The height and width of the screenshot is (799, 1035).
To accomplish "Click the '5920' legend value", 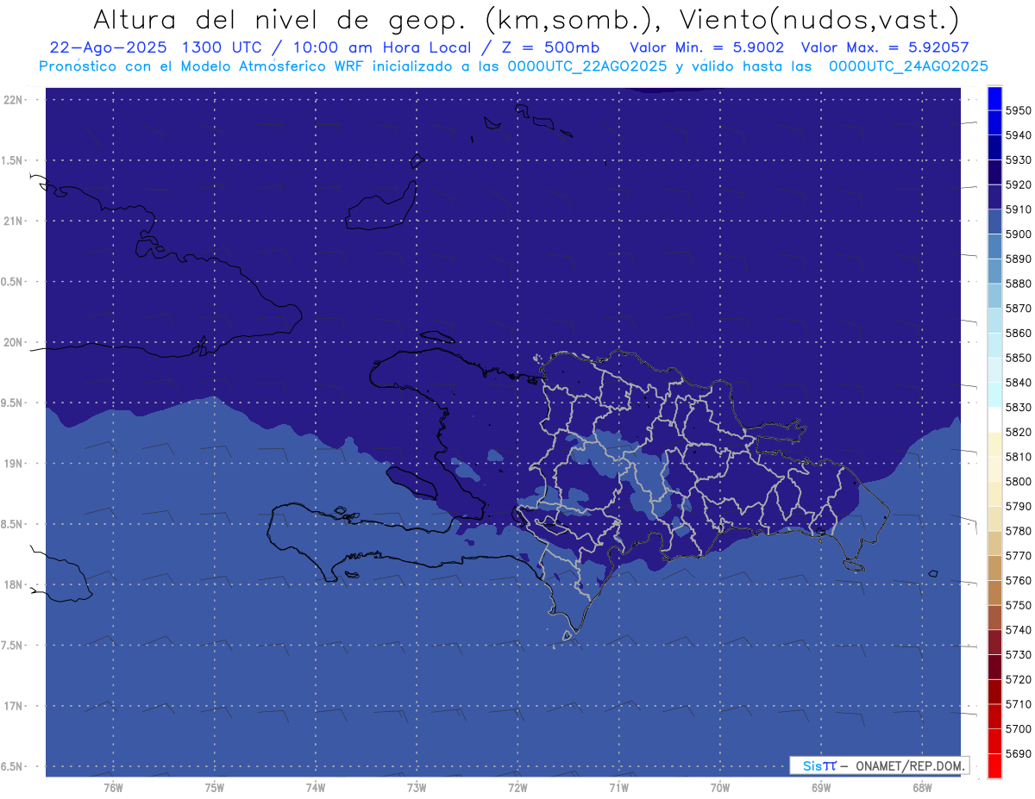I will [x=1018, y=185].
